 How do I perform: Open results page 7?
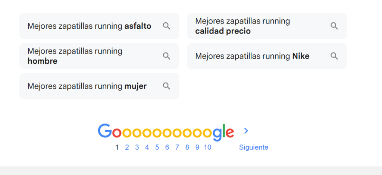177,147
